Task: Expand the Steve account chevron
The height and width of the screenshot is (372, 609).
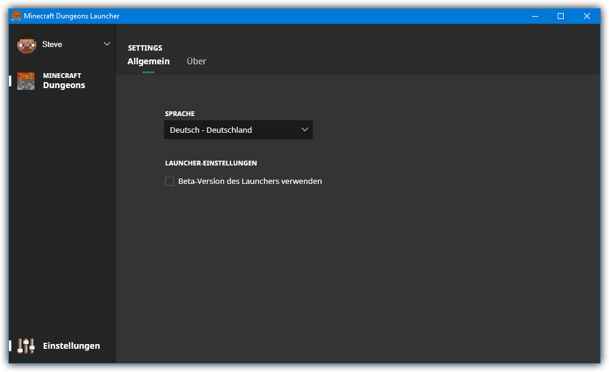Action: [x=107, y=44]
